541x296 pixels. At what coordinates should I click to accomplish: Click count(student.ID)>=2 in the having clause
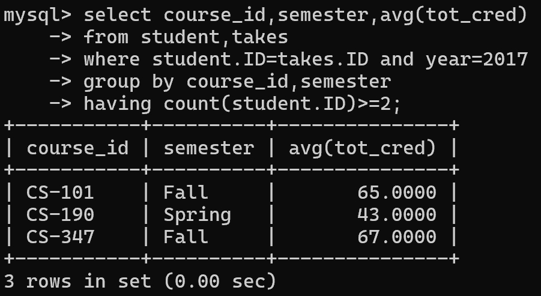pos(277,103)
